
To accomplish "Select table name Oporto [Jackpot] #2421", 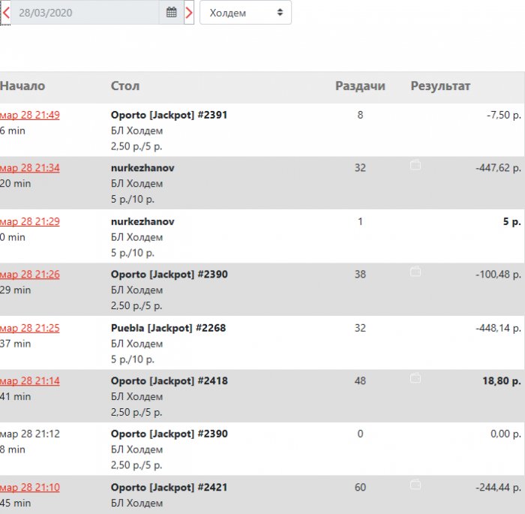I will (169, 488).
